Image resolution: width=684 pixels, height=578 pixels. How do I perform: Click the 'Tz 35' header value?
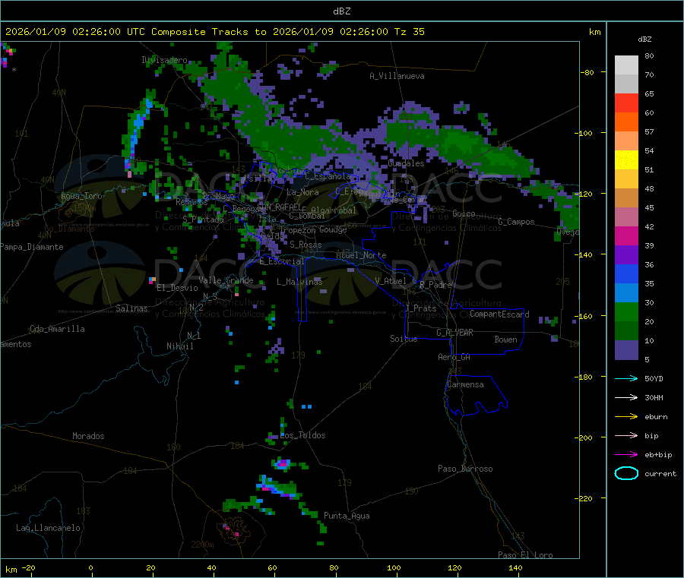(x=409, y=32)
